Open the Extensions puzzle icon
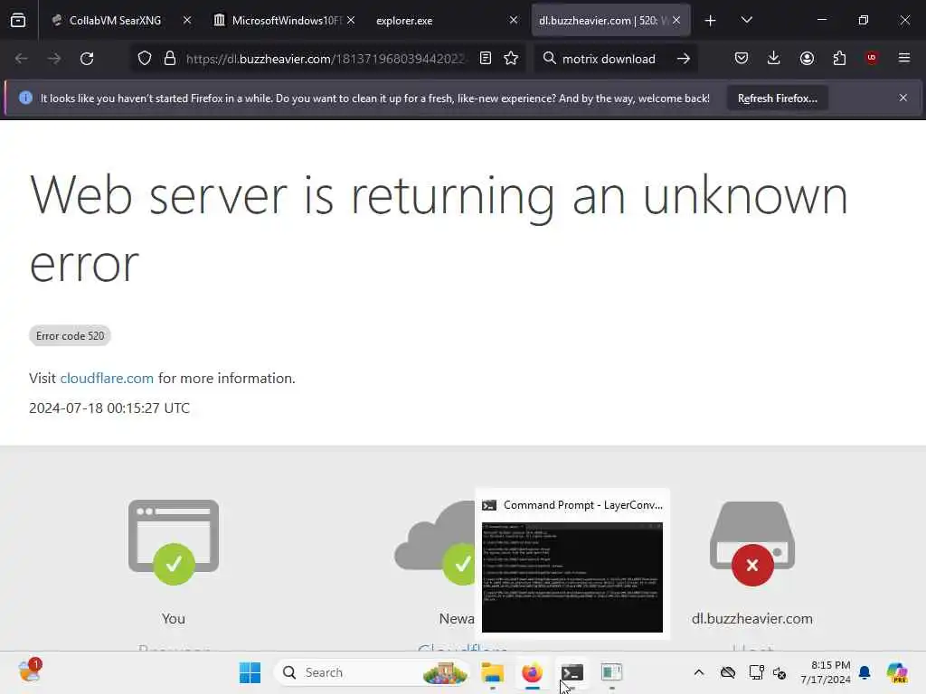Image resolution: width=926 pixels, height=694 pixels. coord(839,58)
